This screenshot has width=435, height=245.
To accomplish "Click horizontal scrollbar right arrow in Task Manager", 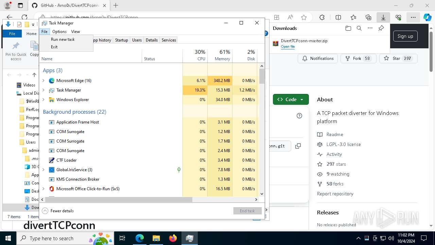I will coord(256,200).
